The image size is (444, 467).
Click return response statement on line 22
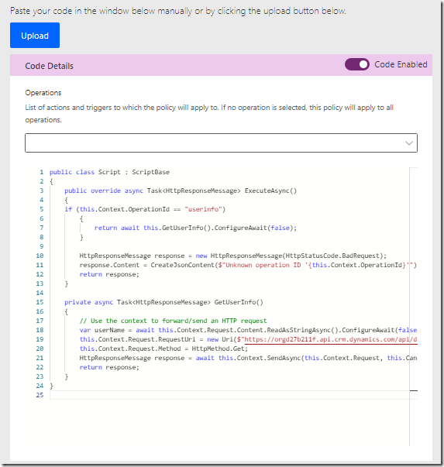click(109, 367)
